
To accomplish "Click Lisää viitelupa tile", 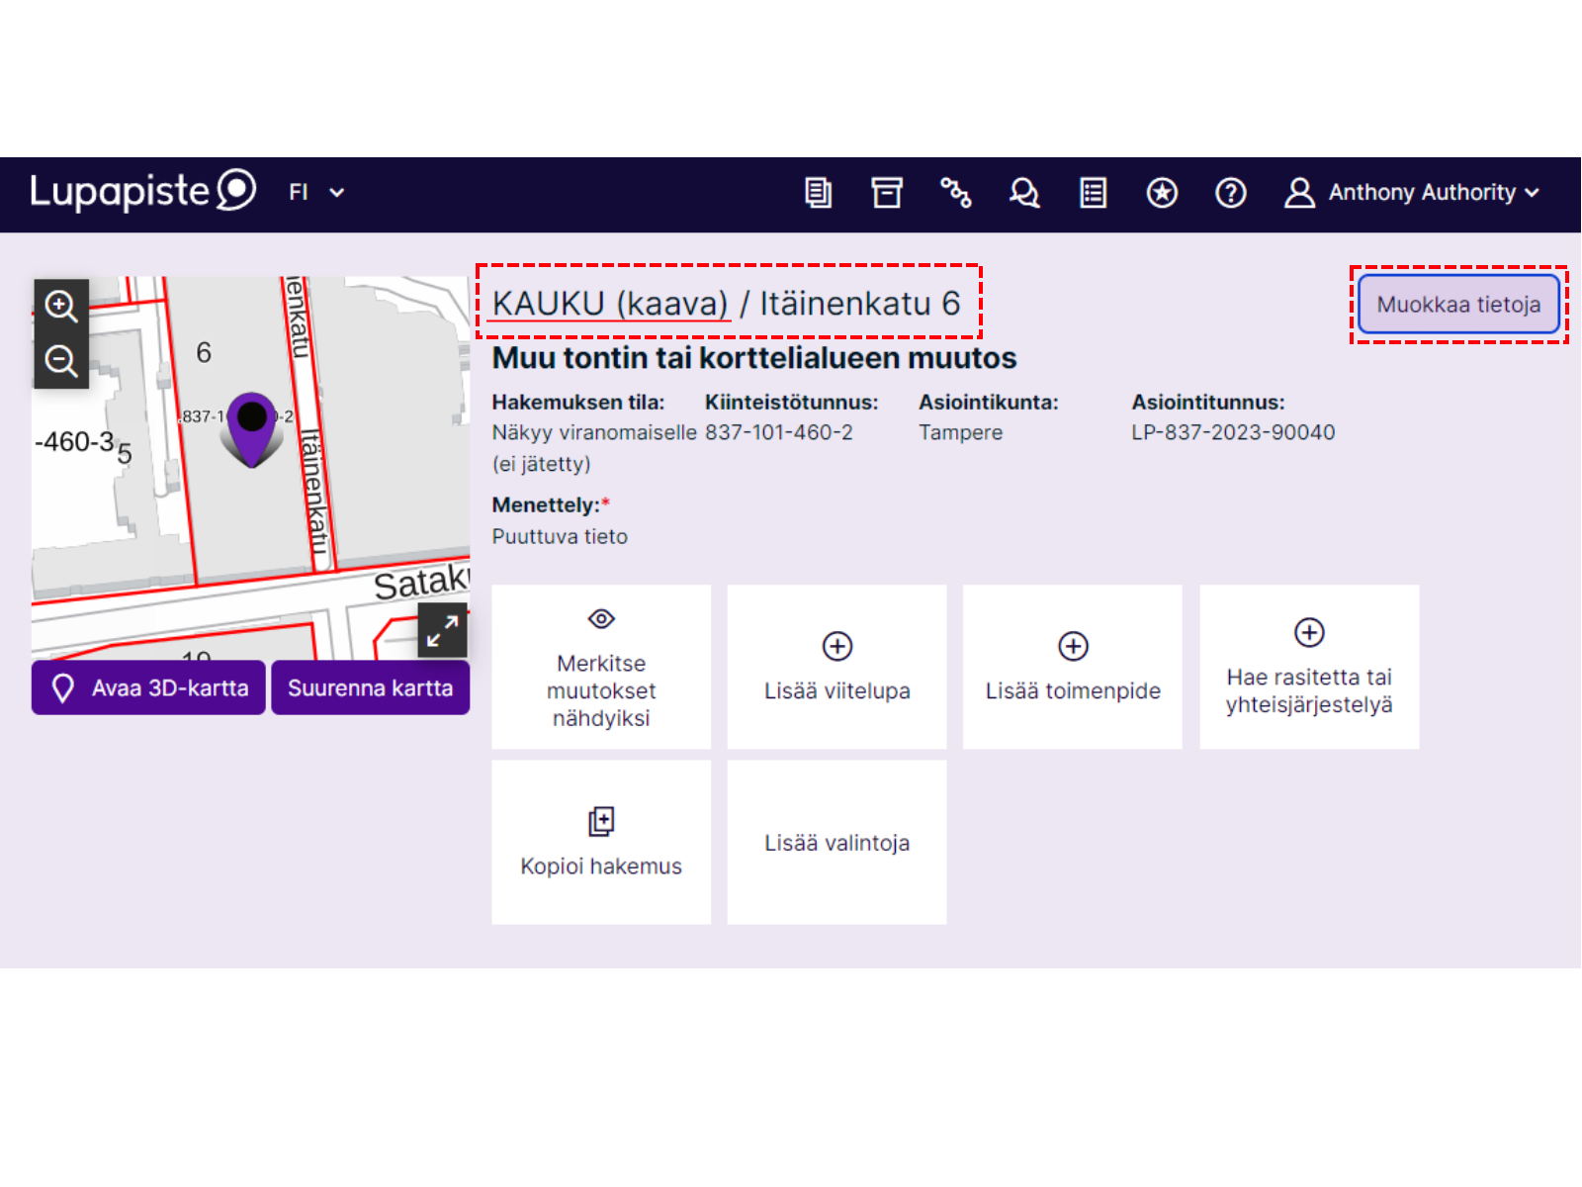I will [x=836, y=667].
